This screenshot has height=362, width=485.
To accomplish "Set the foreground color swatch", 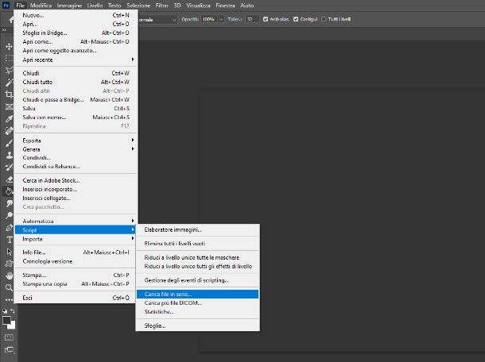I will click(x=6, y=320).
